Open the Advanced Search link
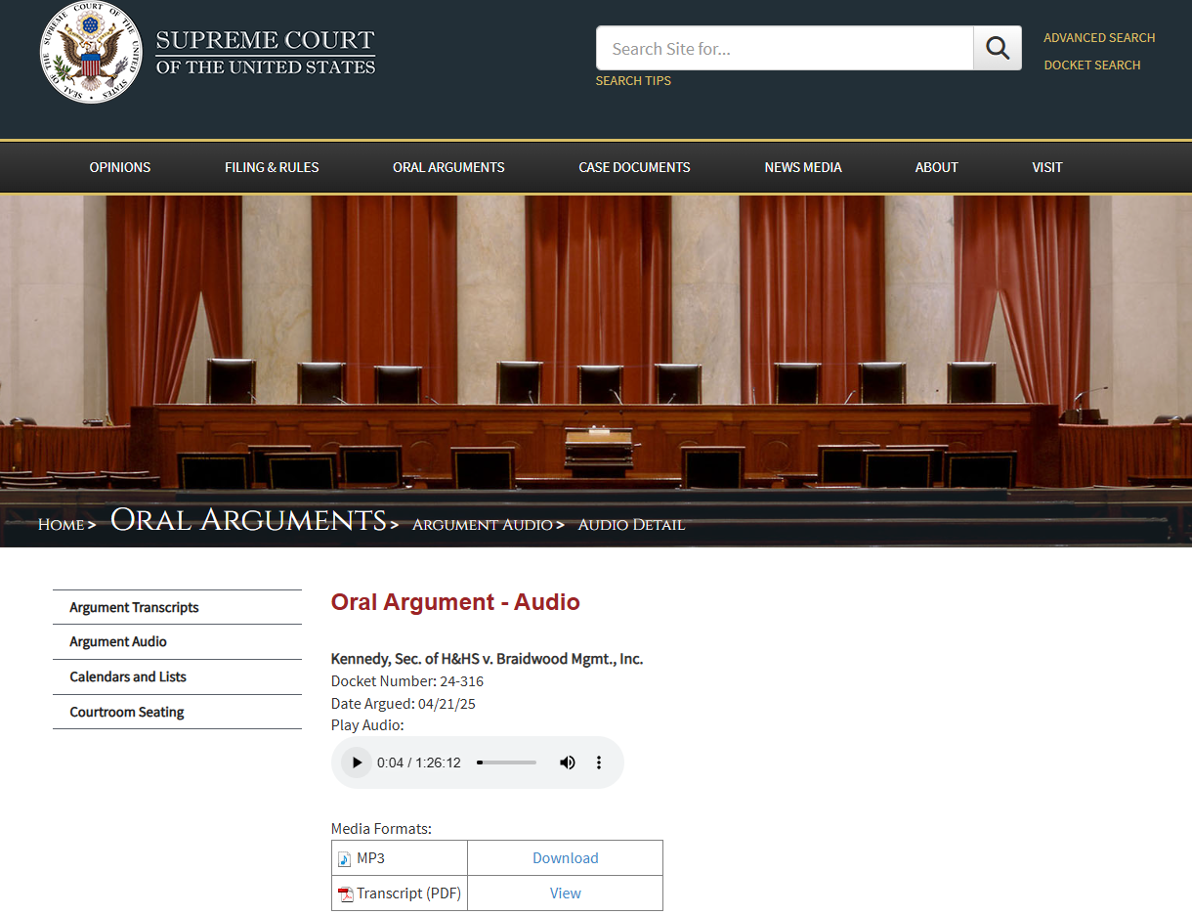Image resolution: width=1192 pixels, height=915 pixels. pyautogui.click(x=1099, y=38)
